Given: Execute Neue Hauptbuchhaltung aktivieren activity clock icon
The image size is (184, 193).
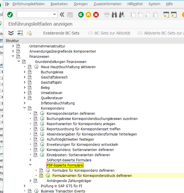Looking at the screenshot, I should coord(36,67).
